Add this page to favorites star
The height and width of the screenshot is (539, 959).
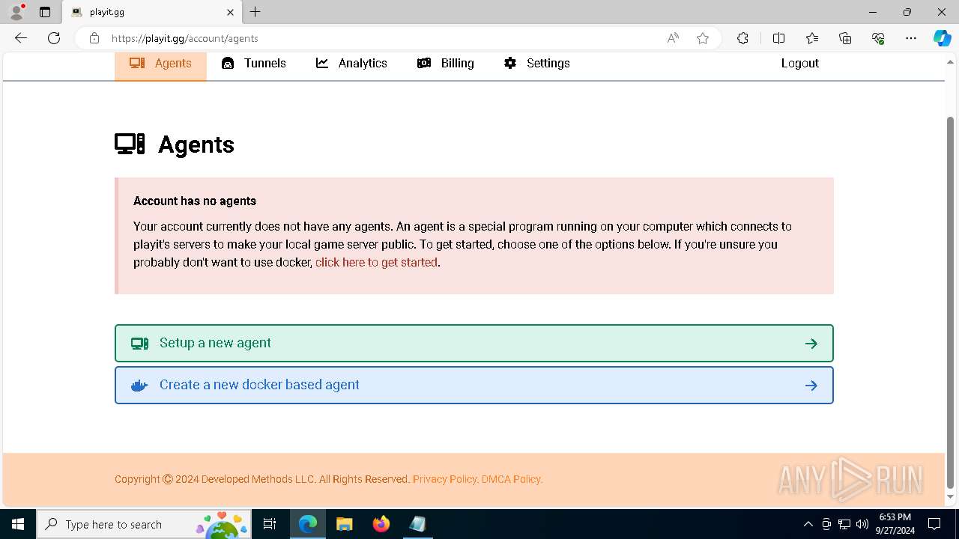pos(703,38)
